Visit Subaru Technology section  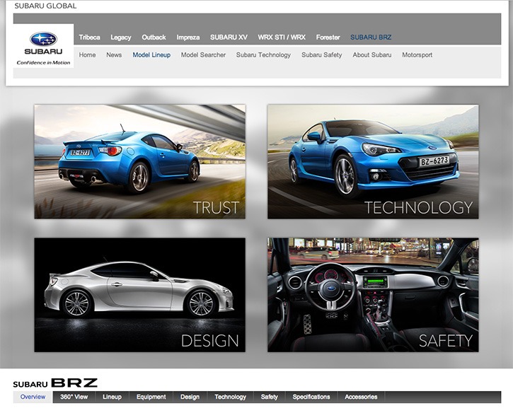(263, 55)
